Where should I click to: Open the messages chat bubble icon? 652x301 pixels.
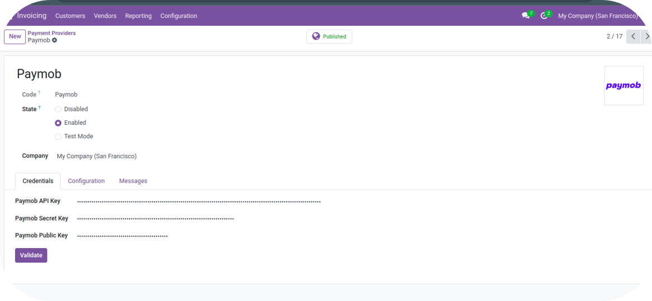point(525,16)
